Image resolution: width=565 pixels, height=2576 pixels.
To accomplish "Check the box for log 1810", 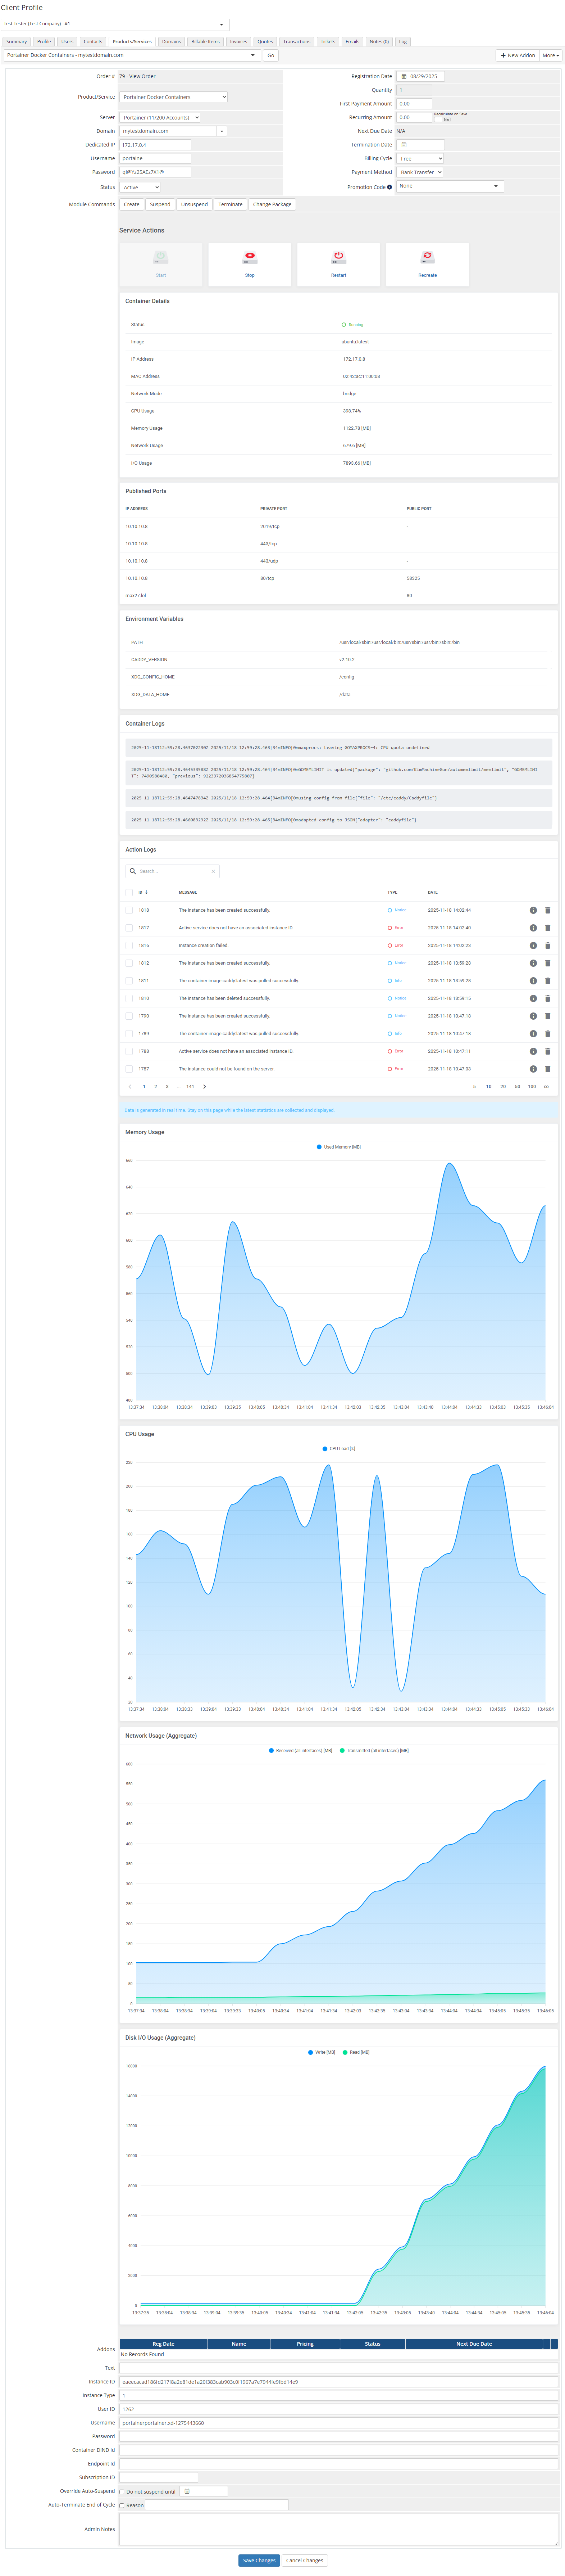I will point(129,998).
